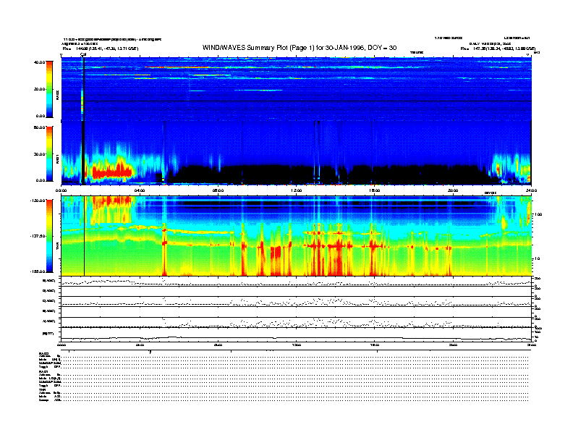Screen dimensions: 573x443
Task: Click the TNR status heading below the plots
Action: (x=42, y=389)
